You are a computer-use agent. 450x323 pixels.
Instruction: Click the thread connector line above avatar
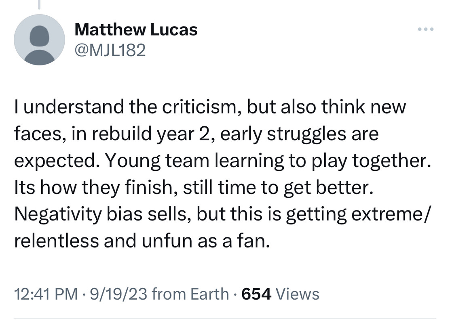[x=39, y=4]
